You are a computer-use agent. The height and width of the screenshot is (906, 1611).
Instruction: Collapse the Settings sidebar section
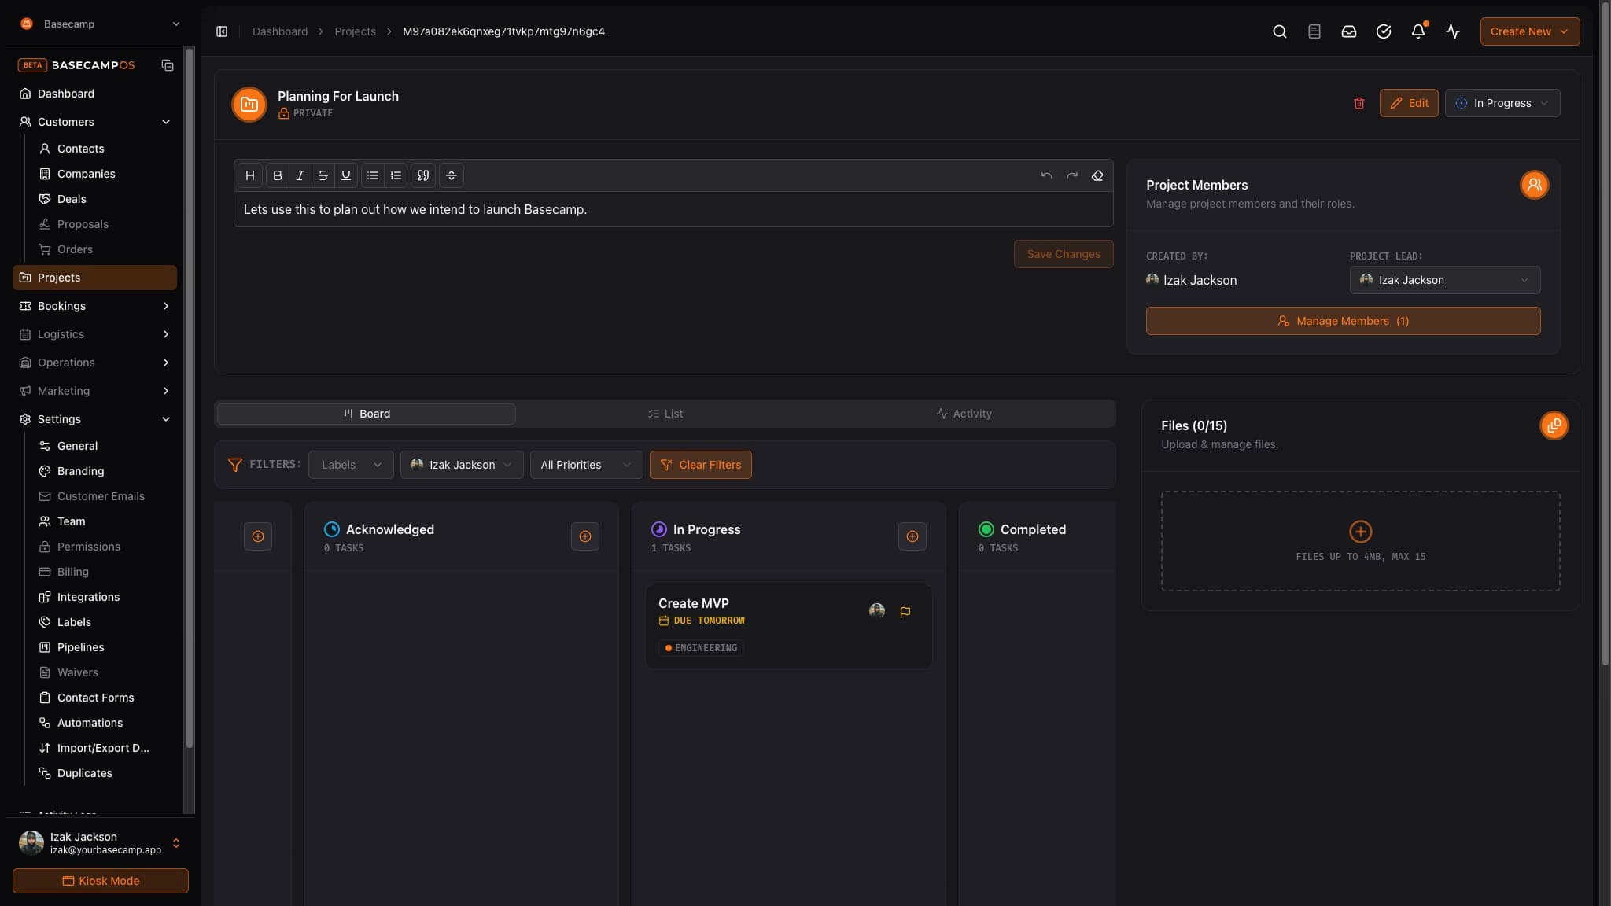click(x=166, y=419)
